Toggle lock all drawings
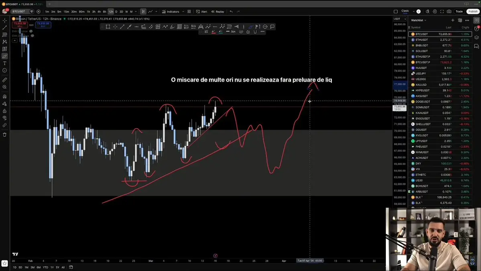481x271 pixels. point(4,111)
